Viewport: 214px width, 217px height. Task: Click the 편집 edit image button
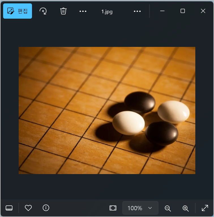[x=18, y=11]
